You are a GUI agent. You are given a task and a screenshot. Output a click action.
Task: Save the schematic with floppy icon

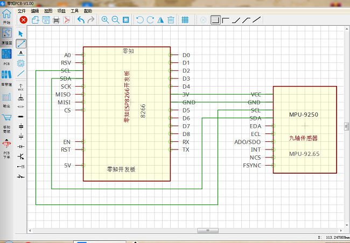coord(46,20)
